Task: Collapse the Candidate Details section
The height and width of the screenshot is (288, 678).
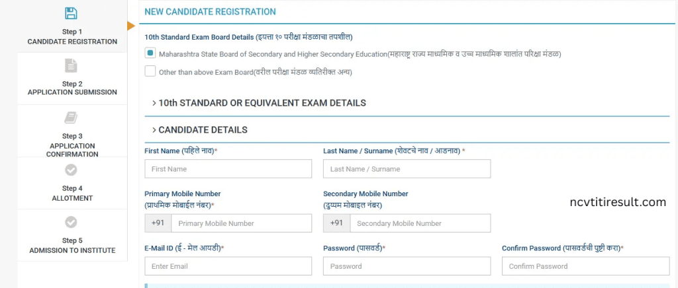Action: pos(199,130)
